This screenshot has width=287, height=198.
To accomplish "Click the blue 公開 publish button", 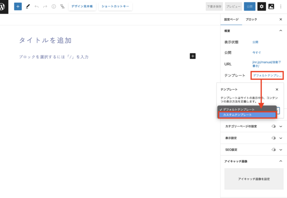I will [x=249, y=7].
